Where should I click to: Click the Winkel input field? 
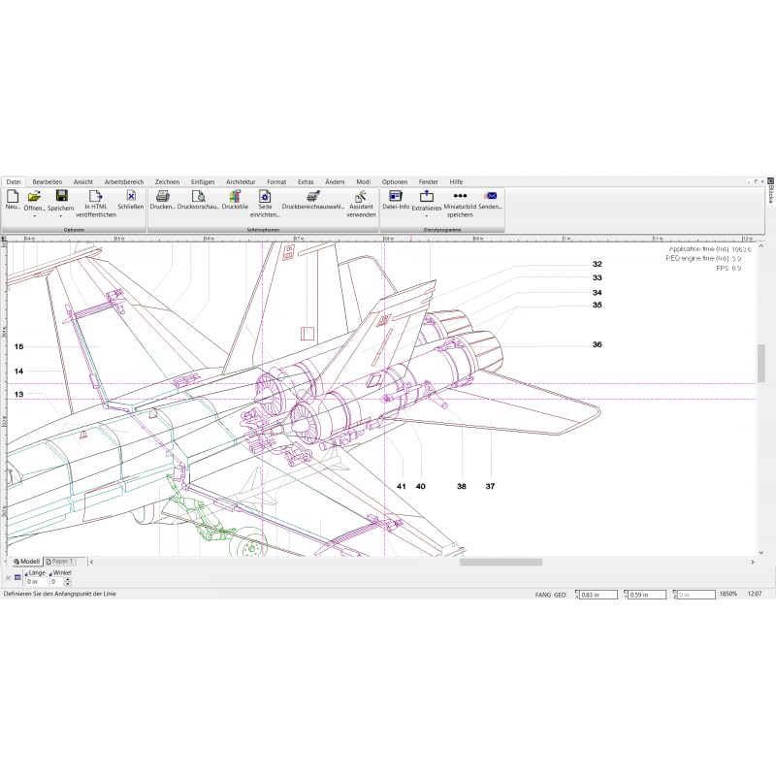tap(57, 581)
